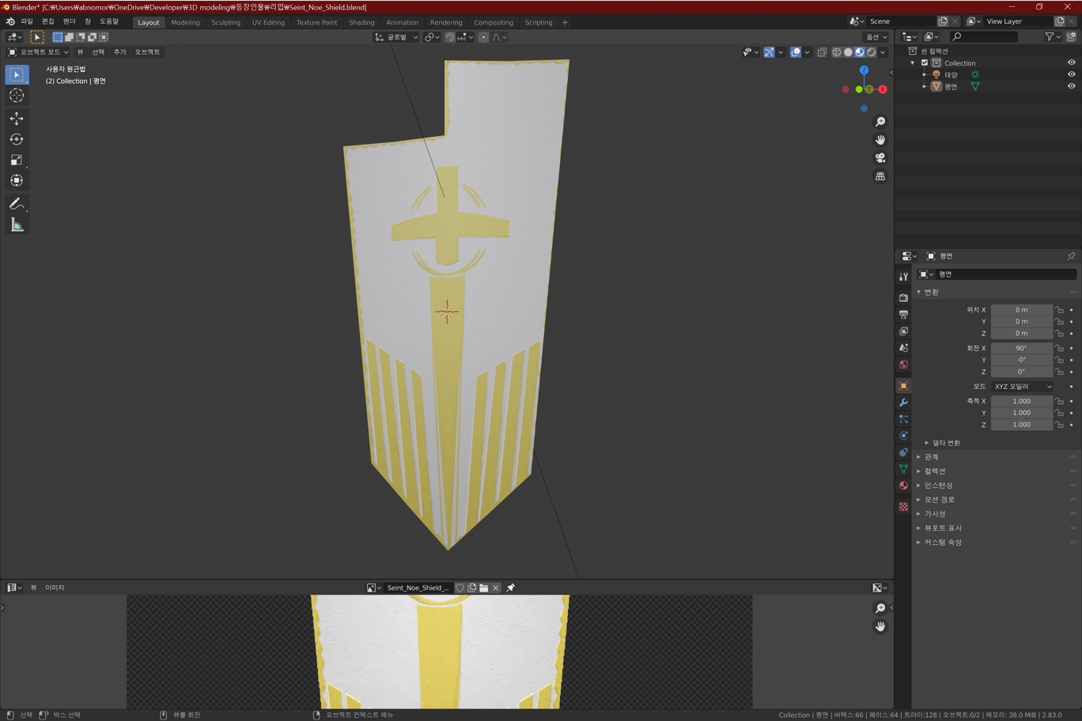Image resolution: width=1082 pixels, height=721 pixels.
Task: Open the Object Constraints properties tab
Action: [x=903, y=452]
